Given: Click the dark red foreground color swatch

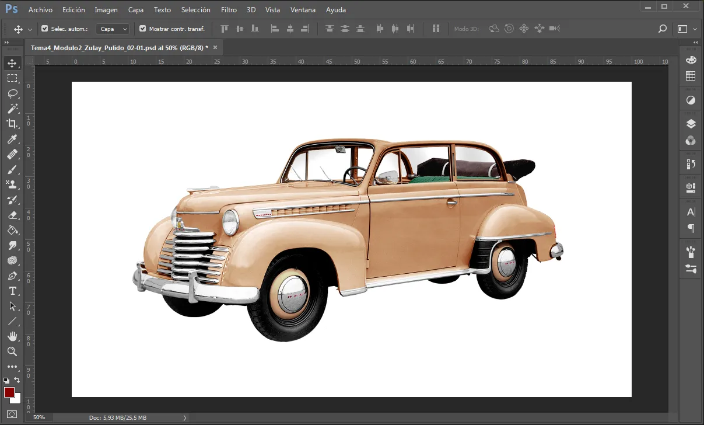Looking at the screenshot, I should click(x=9, y=392).
